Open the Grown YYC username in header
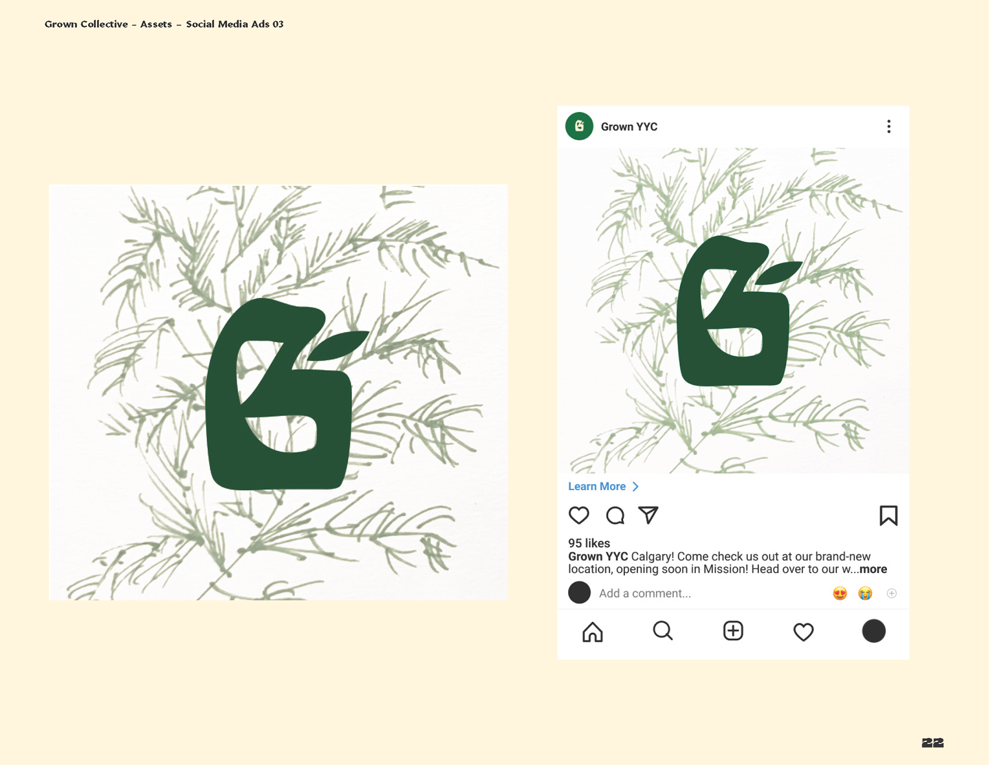This screenshot has width=989, height=765. point(629,127)
